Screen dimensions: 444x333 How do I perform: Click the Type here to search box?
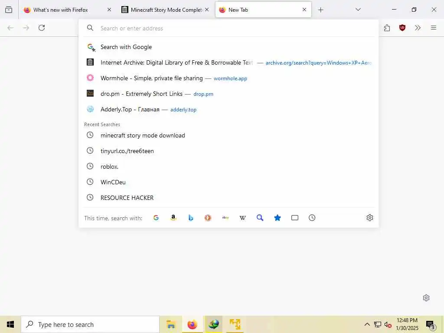(x=90, y=324)
